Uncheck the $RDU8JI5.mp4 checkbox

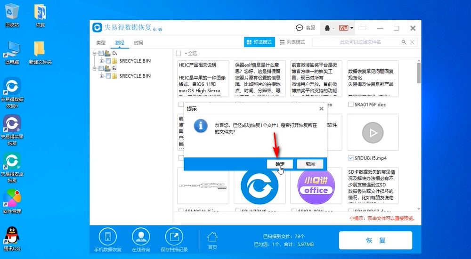[x=350, y=158]
